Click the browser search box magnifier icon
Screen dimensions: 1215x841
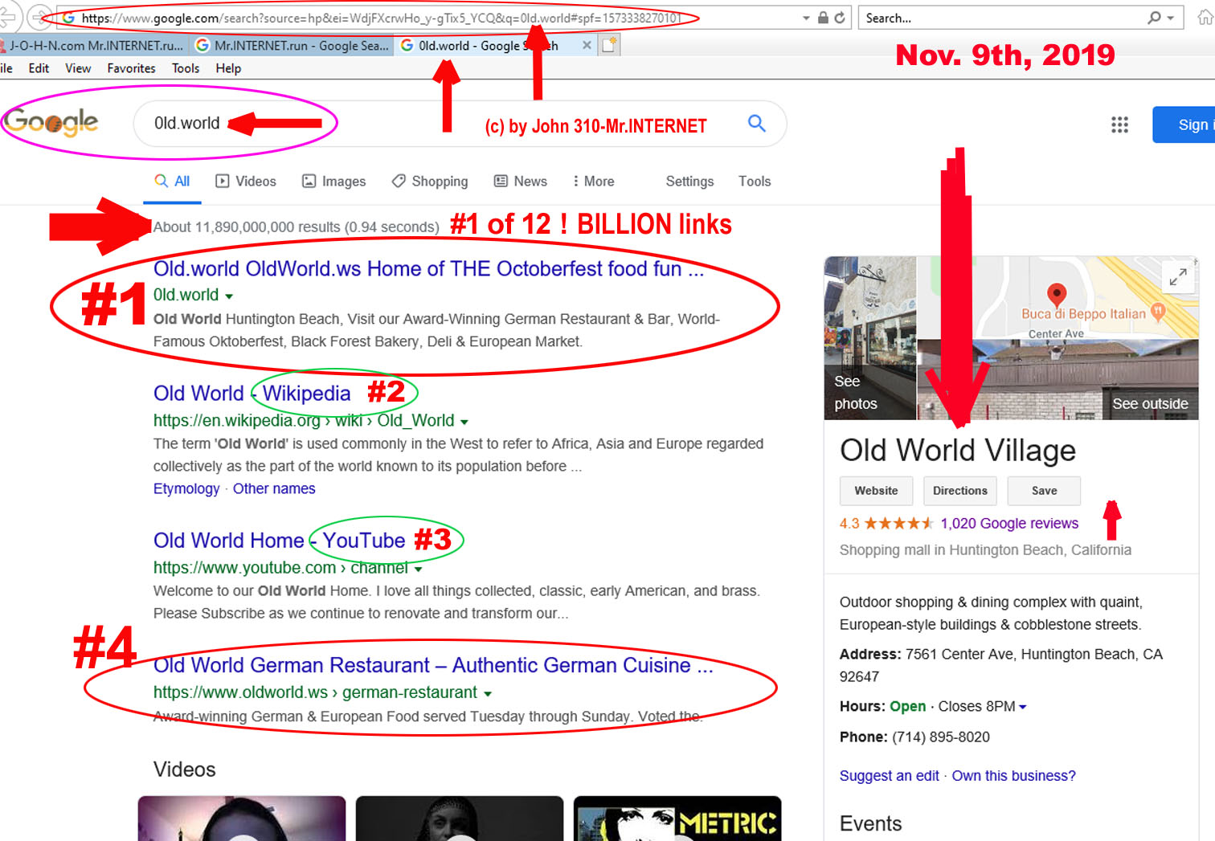coord(1154,18)
